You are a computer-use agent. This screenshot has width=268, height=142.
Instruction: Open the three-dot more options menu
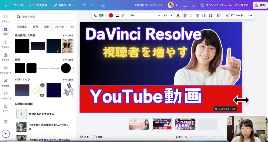tap(250, 15)
